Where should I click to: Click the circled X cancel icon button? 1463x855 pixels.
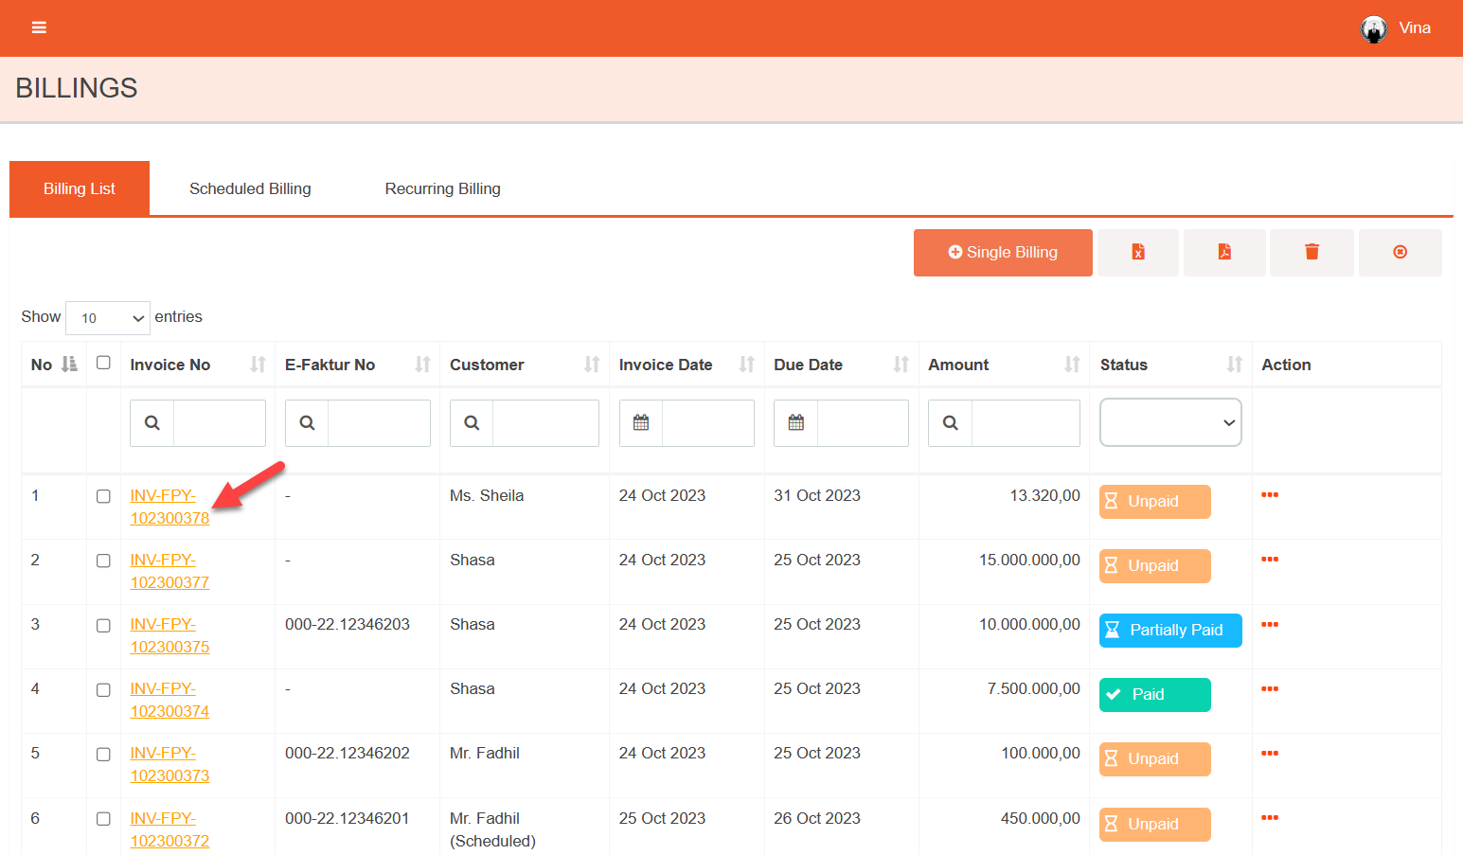pos(1399,252)
